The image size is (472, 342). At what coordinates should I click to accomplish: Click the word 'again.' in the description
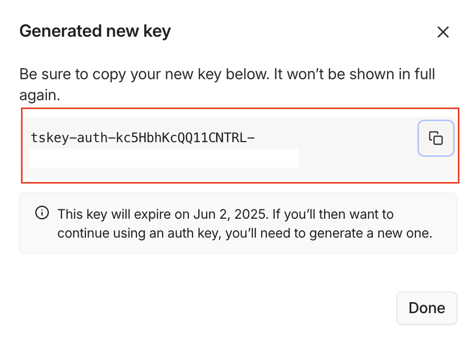40,95
